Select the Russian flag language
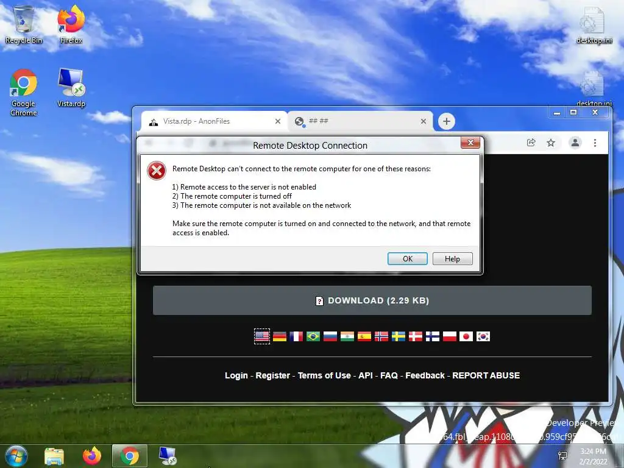The height and width of the screenshot is (468, 624). pos(330,336)
